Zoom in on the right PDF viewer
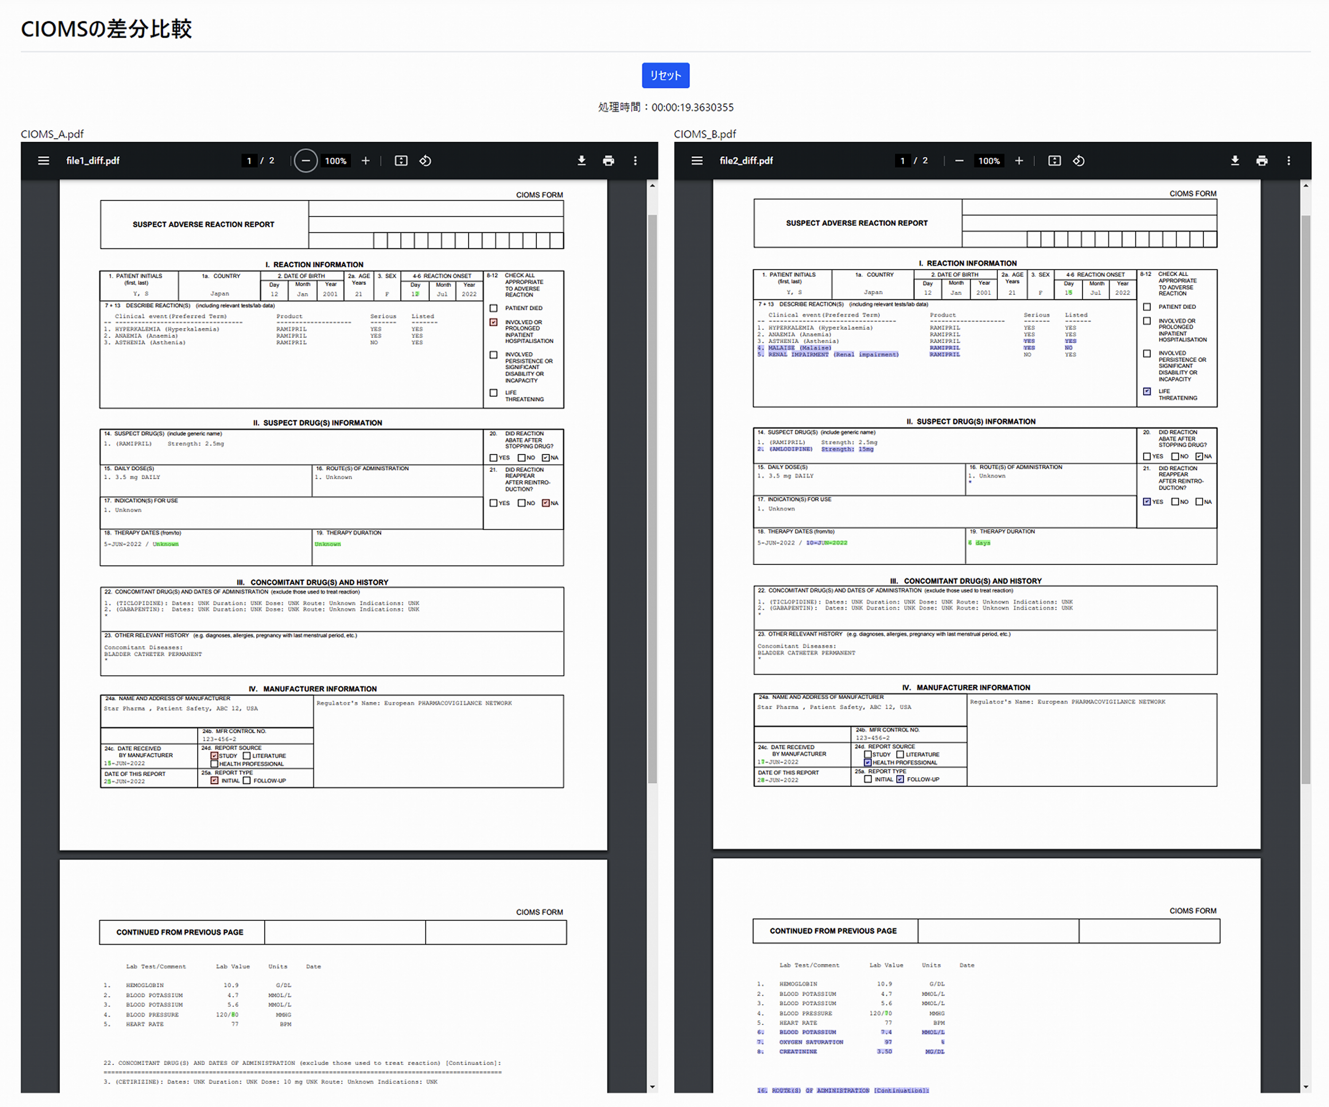The height and width of the screenshot is (1107, 1329). (1019, 161)
